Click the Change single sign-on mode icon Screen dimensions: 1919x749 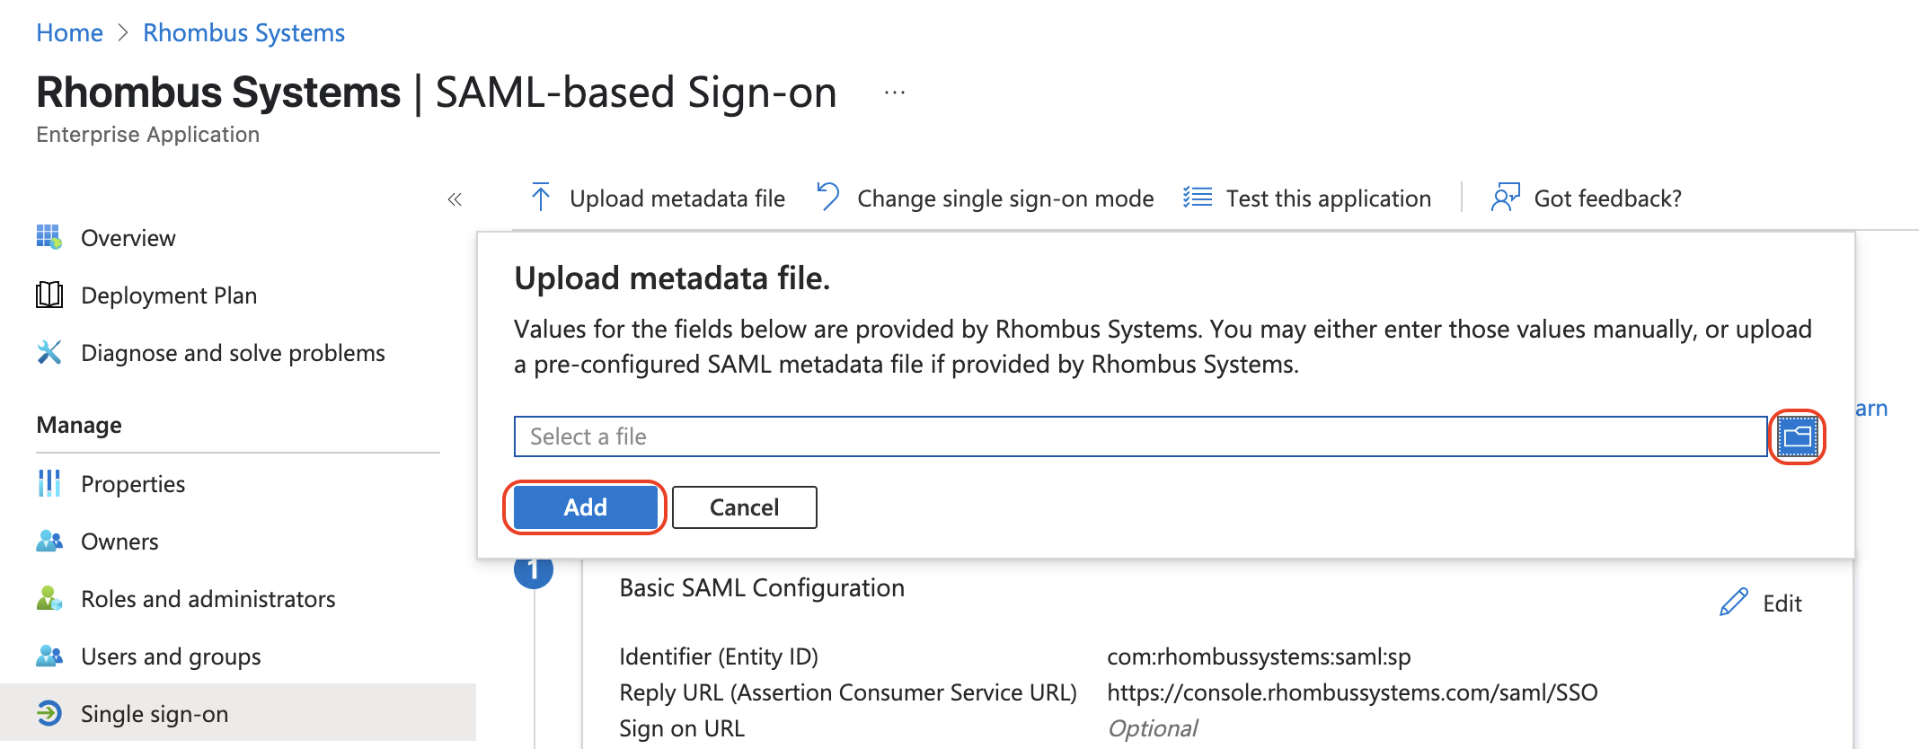point(827,198)
